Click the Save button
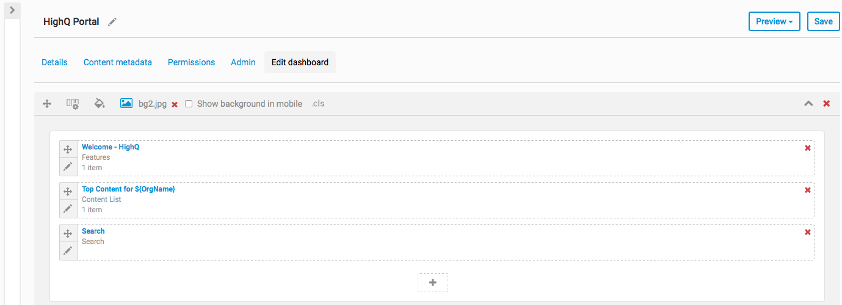The width and height of the screenshot is (842, 305). (x=823, y=21)
